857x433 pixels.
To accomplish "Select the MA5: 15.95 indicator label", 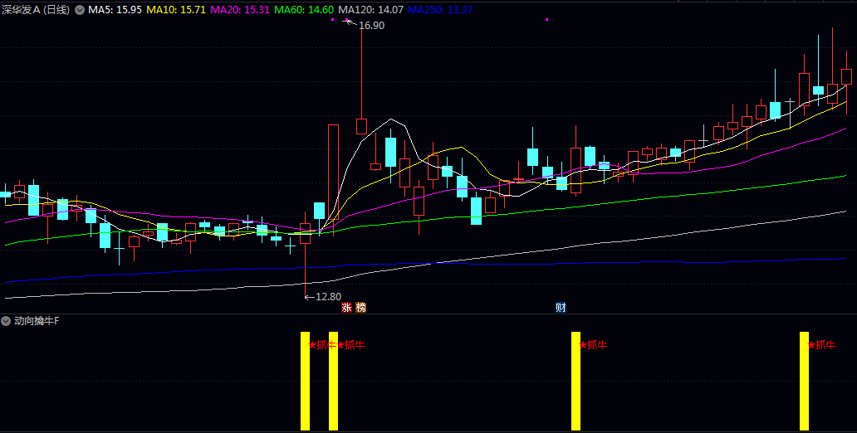I will tap(114, 10).
